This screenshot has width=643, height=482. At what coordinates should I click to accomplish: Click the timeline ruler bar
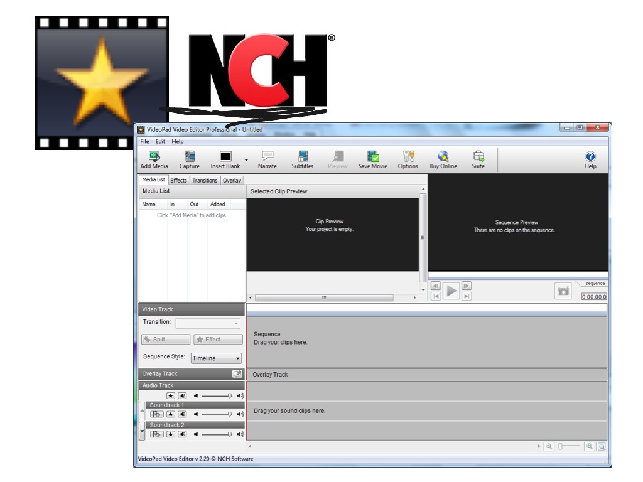coord(426,309)
